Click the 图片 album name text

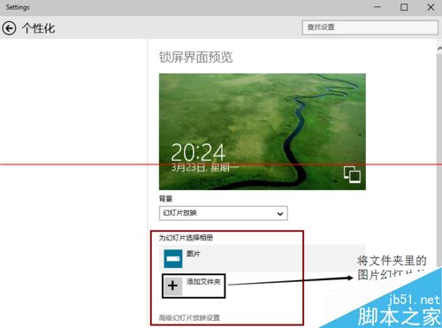tap(194, 254)
